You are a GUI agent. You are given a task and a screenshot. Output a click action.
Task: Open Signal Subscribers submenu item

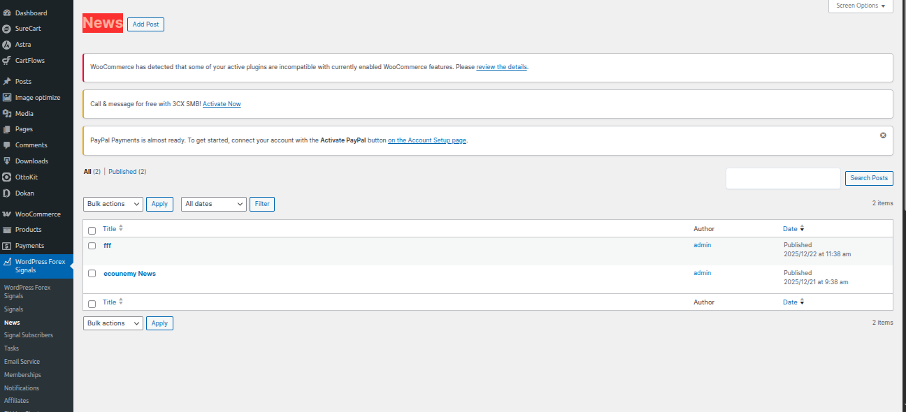point(28,335)
